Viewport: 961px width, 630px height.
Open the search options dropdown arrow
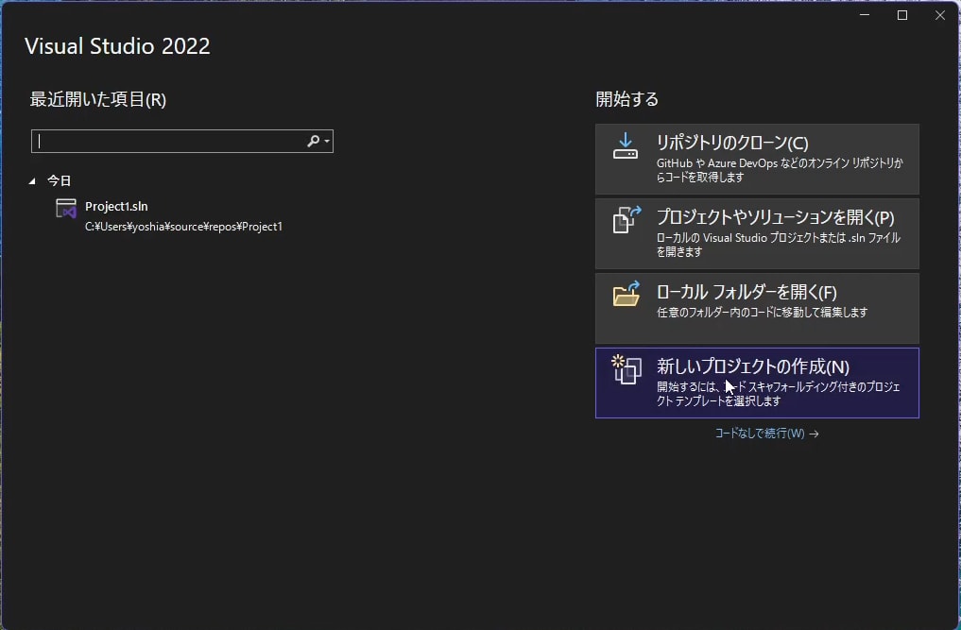pos(327,142)
